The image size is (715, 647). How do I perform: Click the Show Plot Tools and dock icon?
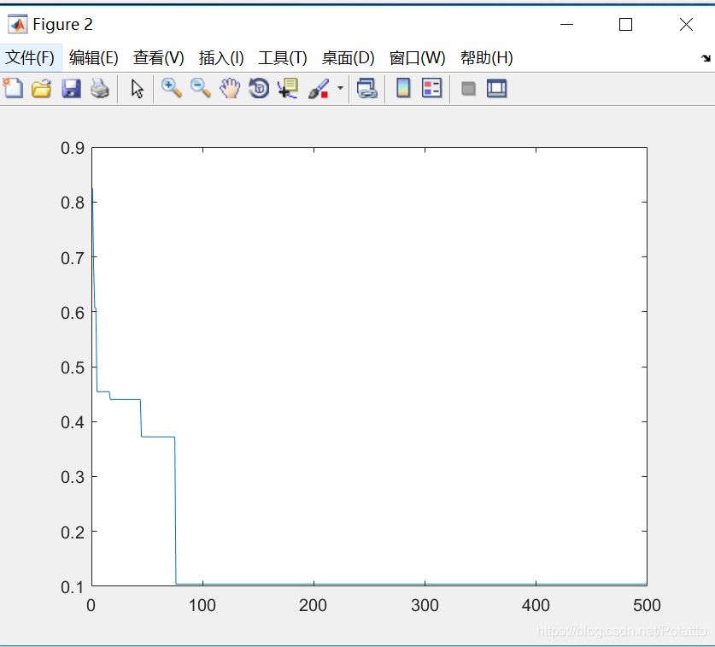pos(496,88)
